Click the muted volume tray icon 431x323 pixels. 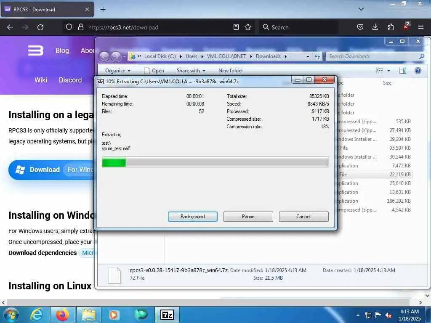tap(388, 315)
